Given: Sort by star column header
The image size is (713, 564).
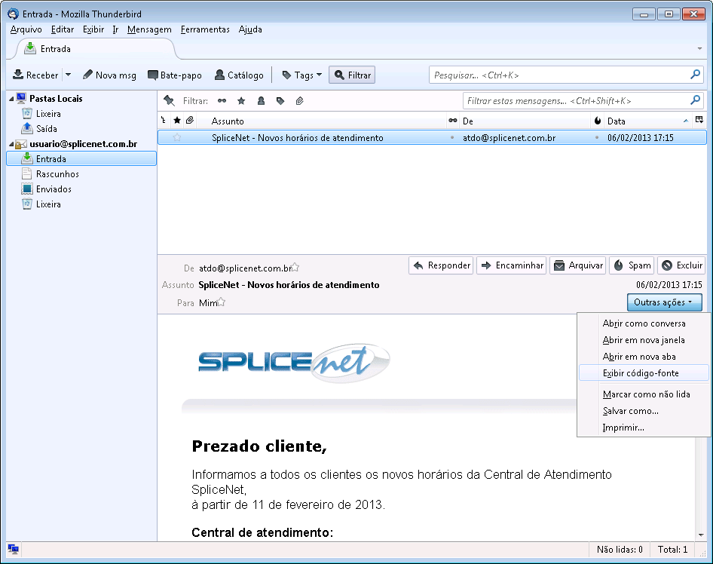Looking at the screenshot, I should coord(177,121).
